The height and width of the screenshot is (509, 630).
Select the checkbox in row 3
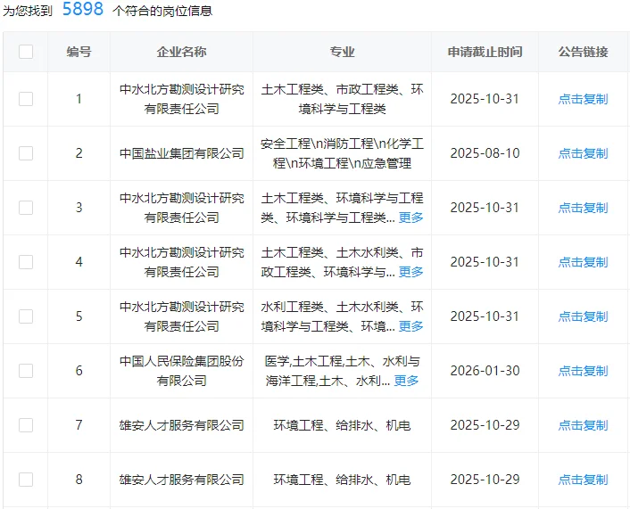pyautogui.click(x=26, y=208)
